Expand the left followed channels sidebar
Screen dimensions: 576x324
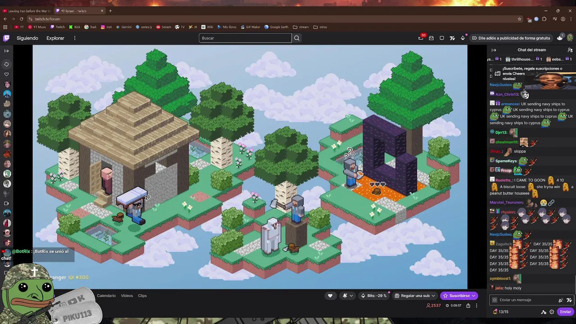(6, 51)
